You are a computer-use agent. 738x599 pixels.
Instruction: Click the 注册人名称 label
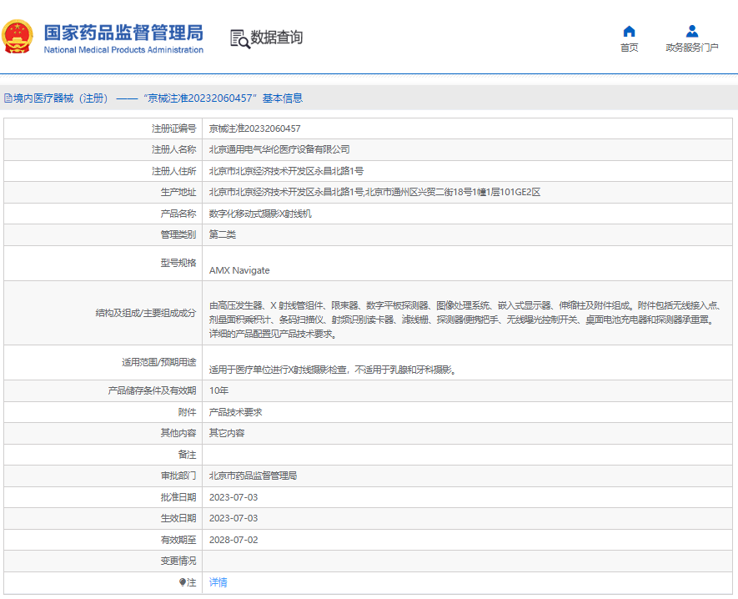click(x=173, y=150)
